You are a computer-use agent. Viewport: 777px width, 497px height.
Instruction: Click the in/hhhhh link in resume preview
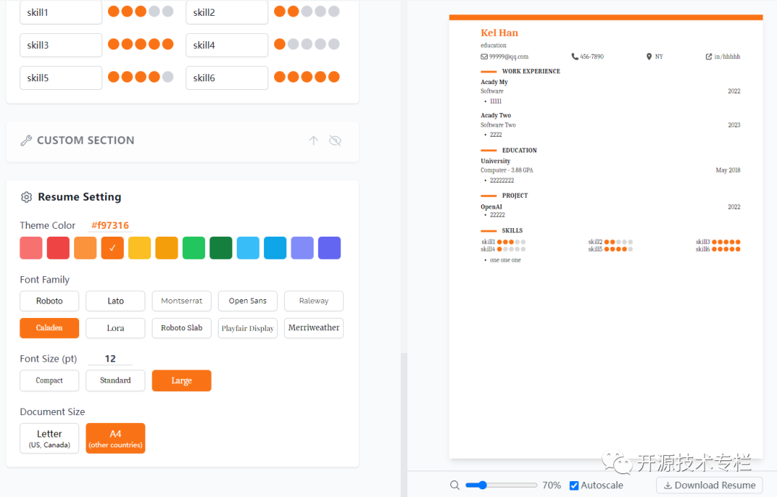[x=723, y=57]
